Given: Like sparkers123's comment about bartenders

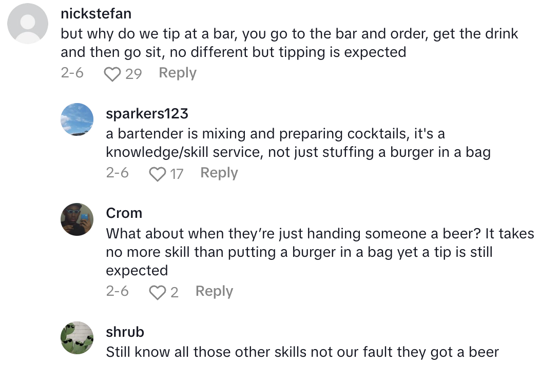Looking at the screenshot, I should pos(157,174).
